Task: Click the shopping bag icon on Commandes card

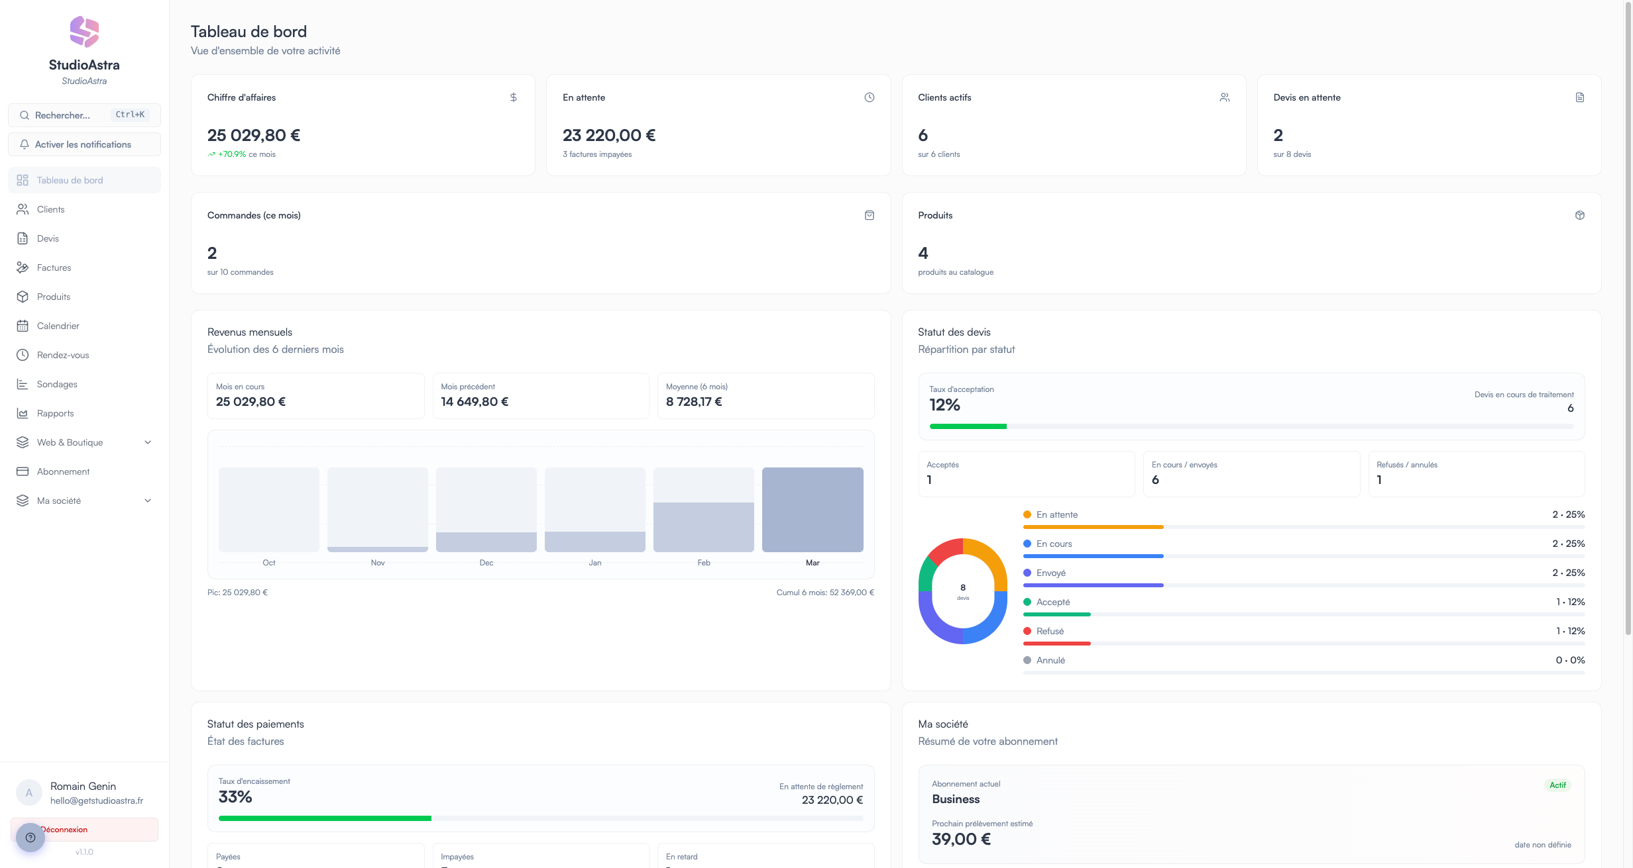Action: pyautogui.click(x=869, y=215)
